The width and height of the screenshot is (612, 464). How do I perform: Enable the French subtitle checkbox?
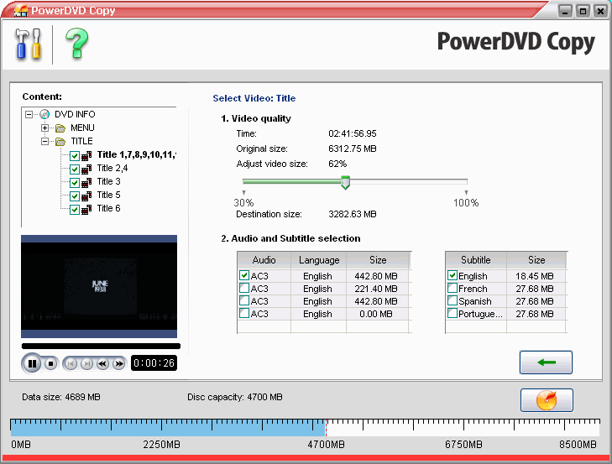452,288
